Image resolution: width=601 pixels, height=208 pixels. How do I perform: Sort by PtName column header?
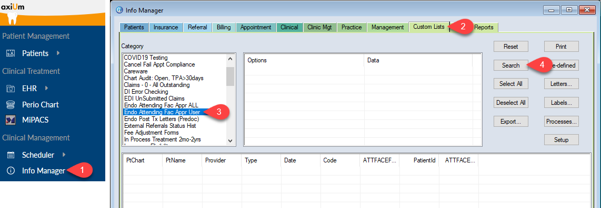pyautogui.click(x=182, y=161)
